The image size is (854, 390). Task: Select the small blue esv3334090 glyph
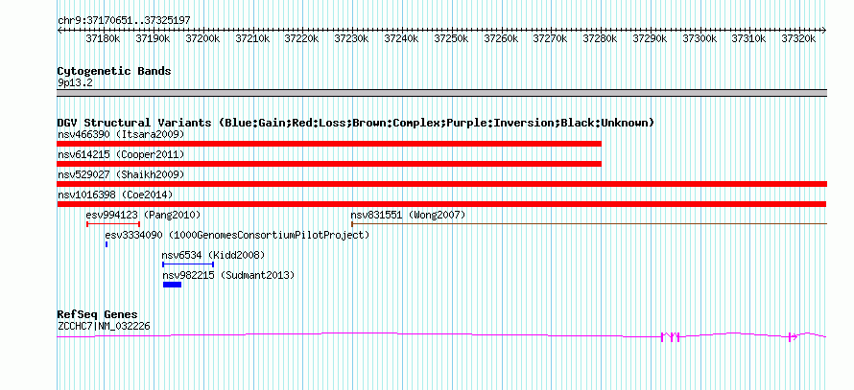tap(107, 244)
